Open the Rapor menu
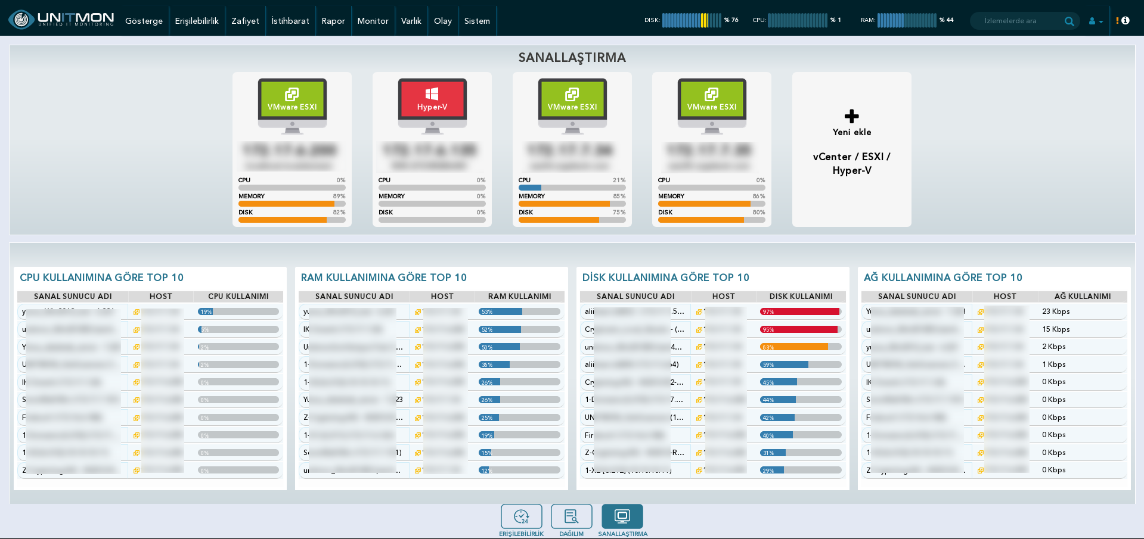The image size is (1144, 539). pyautogui.click(x=333, y=21)
